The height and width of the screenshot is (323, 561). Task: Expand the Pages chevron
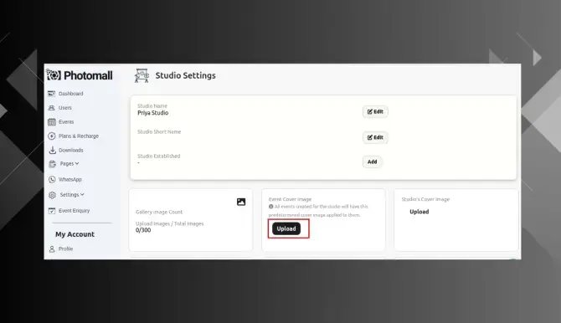coord(77,163)
